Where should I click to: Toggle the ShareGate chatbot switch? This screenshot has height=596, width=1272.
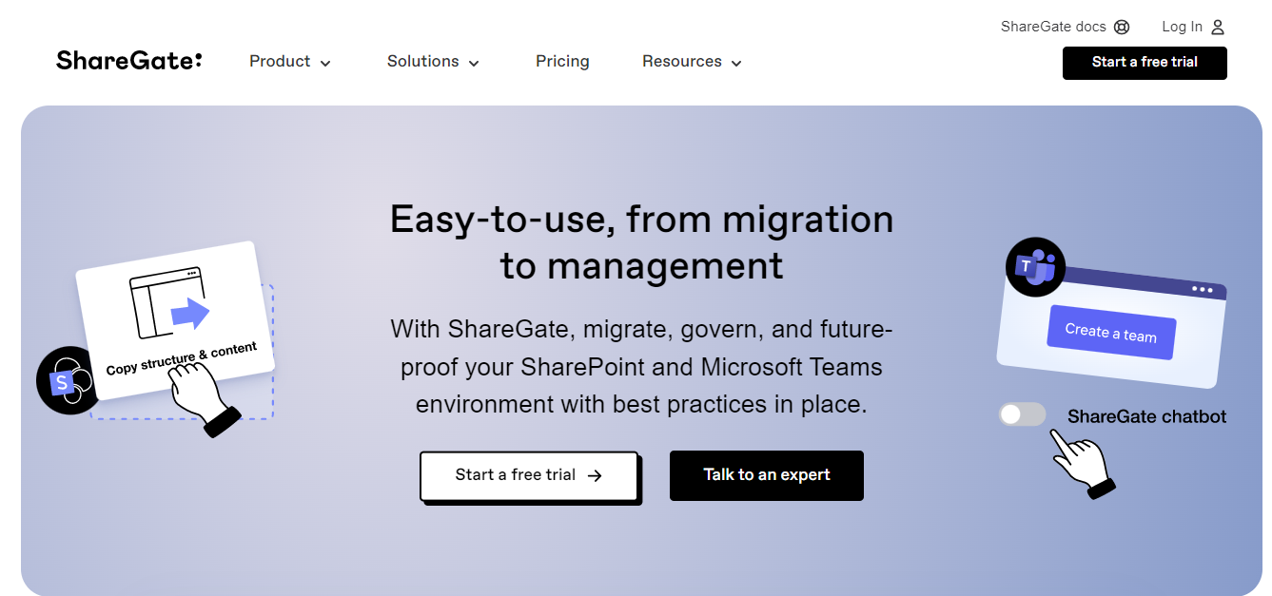coord(1022,414)
